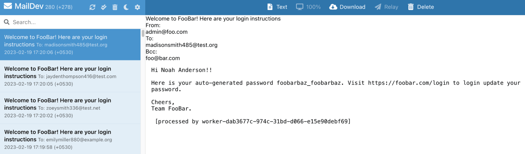Open the Text format dropdown
525x154 pixels.
(x=277, y=7)
